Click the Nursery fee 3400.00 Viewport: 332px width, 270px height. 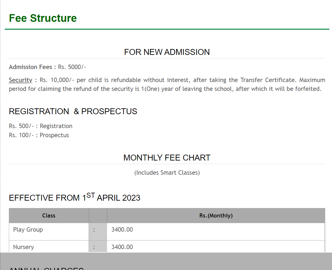[x=122, y=247]
